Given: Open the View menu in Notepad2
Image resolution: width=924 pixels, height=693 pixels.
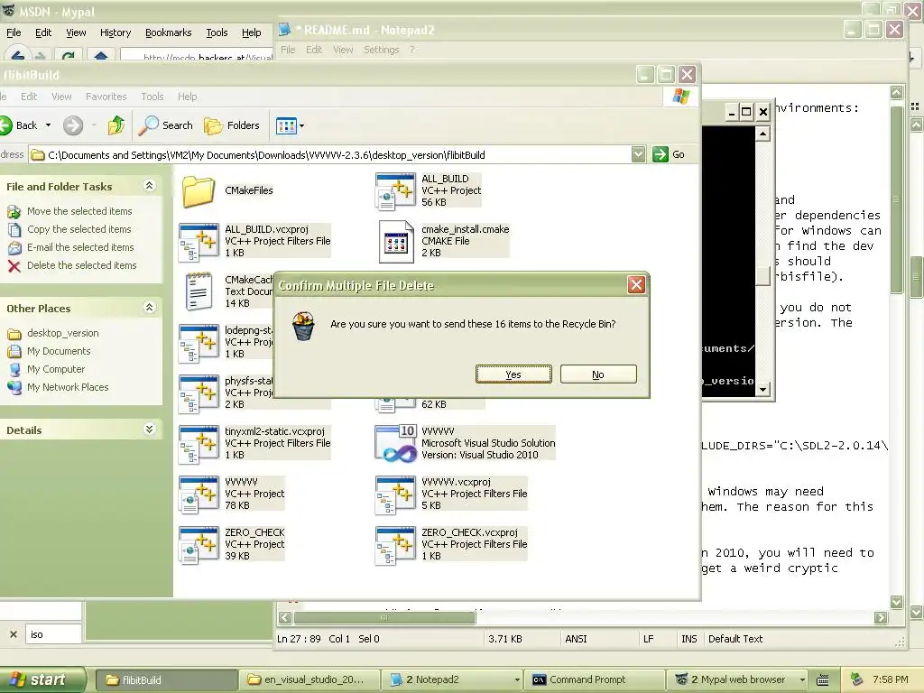Looking at the screenshot, I should coord(343,50).
